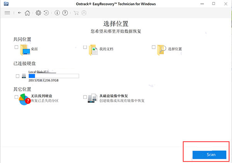Close the EasyRecovery window
Image resolution: width=232 pixels, height=163 pixels.
point(226,4)
